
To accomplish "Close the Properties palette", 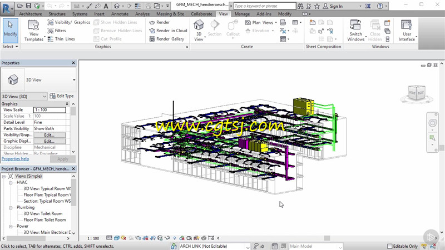I will [73, 63].
